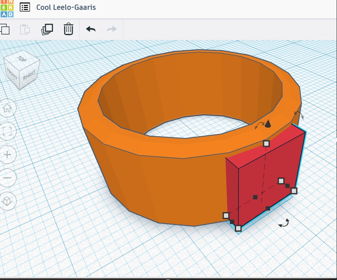This screenshot has width=337, height=280.
Task: Click the Copy icon in toolbar
Action: [4, 30]
